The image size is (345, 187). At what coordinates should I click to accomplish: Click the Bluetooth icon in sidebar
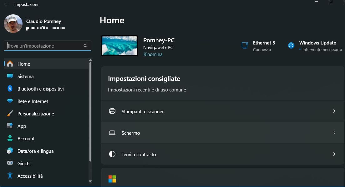click(10, 89)
